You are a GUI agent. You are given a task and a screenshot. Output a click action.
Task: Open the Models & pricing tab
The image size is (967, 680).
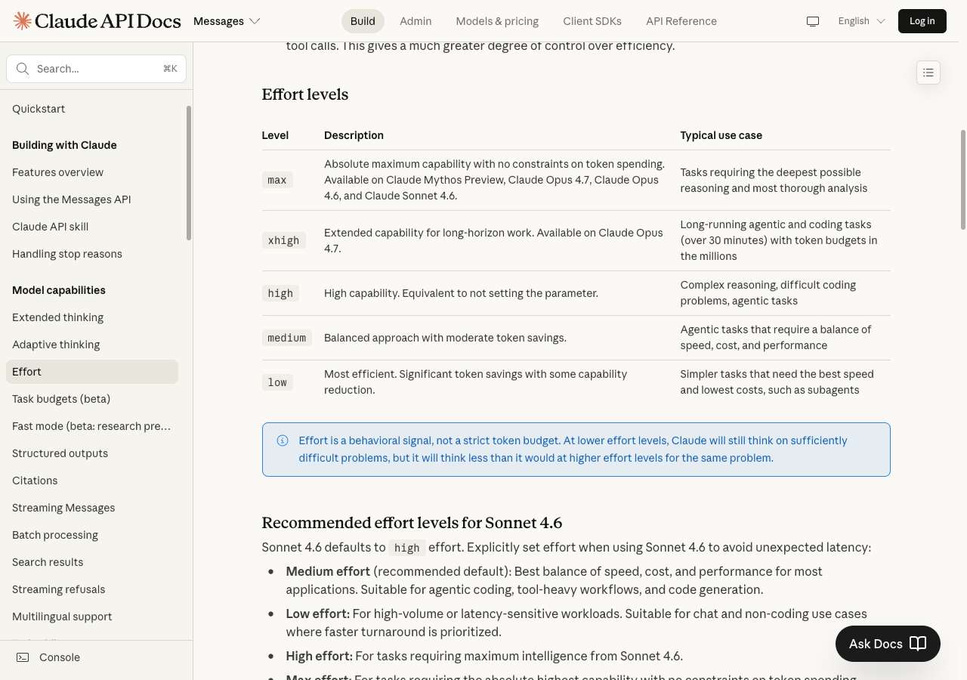click(x=497, y=21)
